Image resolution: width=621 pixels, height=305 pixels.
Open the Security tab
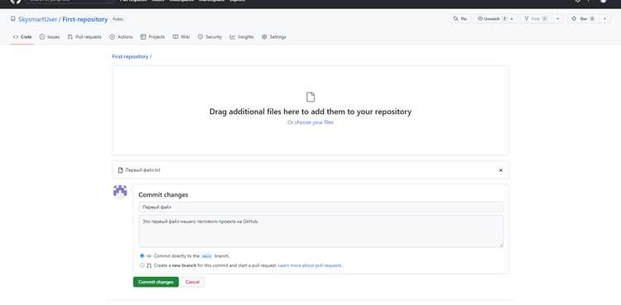click(x=210, y=37)
